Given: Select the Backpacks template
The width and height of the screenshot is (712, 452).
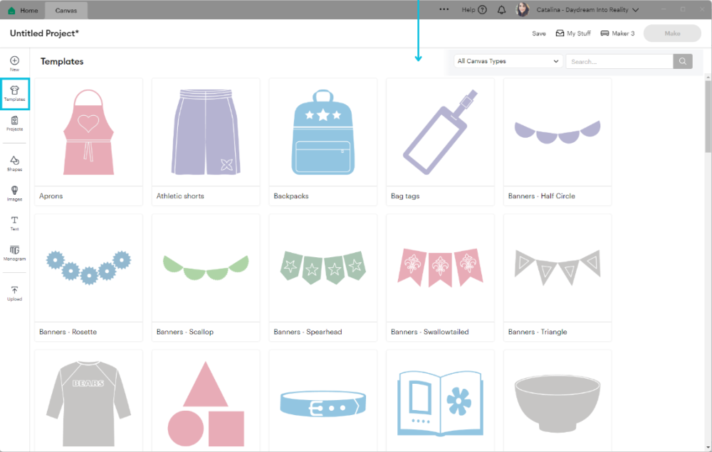Looking at the screenshot, I should (323, 142).
